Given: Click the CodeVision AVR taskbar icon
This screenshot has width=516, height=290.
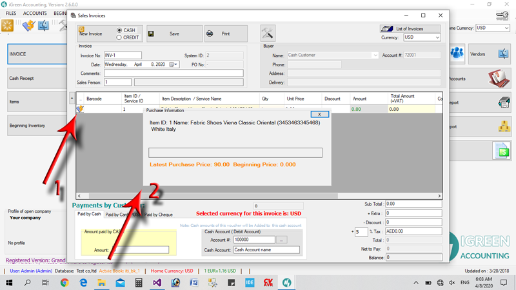Looking at the screenshot, I should pyautogui.click(x=268, y=283).
